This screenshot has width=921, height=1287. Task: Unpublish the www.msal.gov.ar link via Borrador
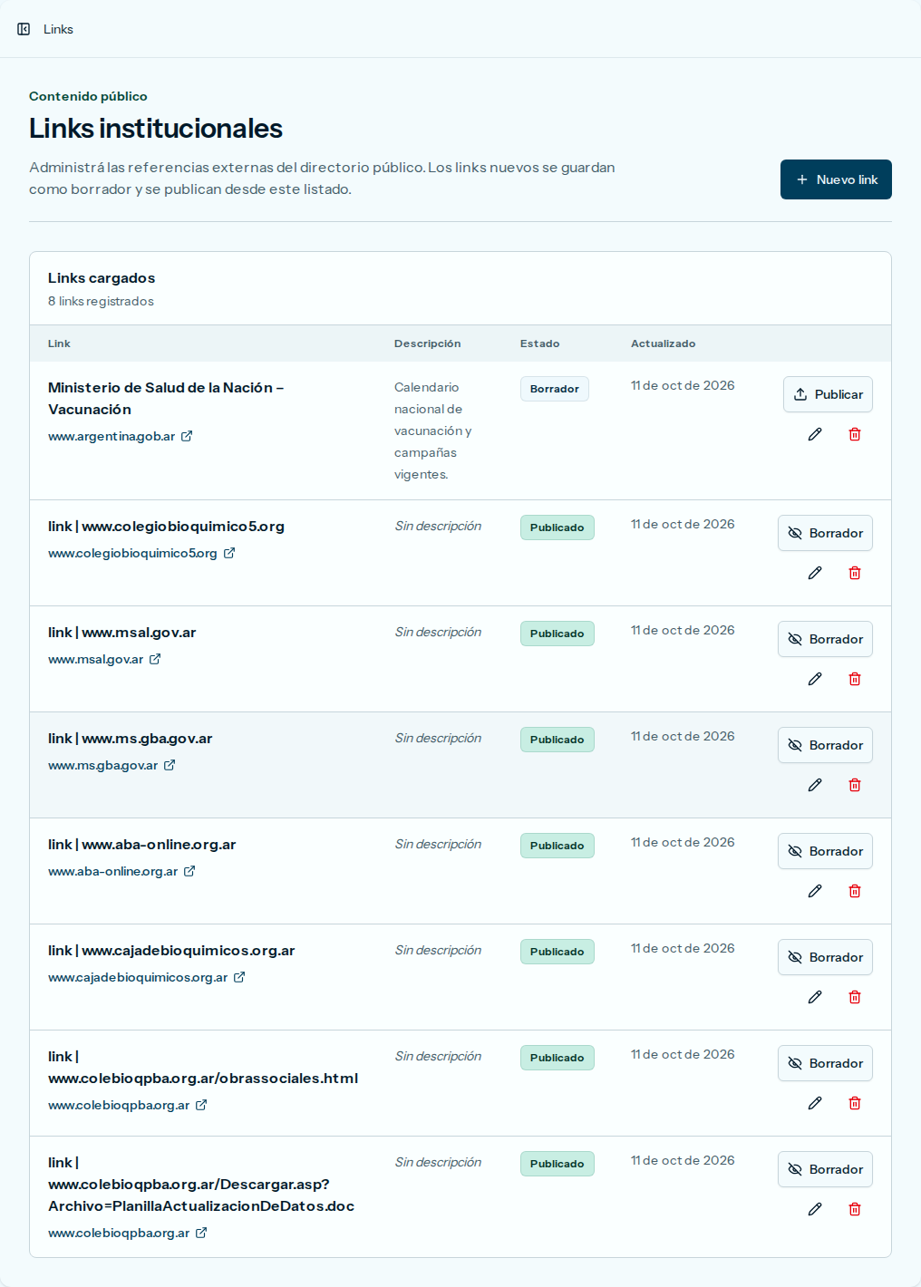point(825,639)
